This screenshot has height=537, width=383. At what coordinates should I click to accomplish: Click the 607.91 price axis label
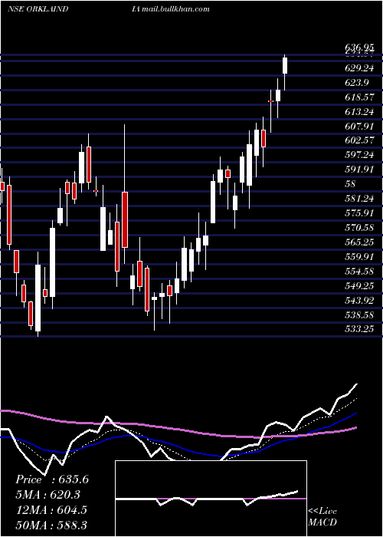(x=359, y=127)
